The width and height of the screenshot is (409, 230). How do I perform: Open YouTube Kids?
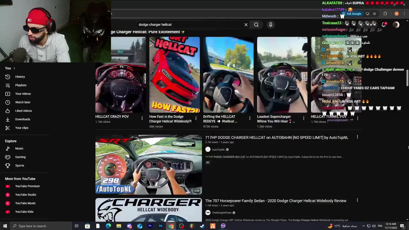click(x=24, y=212)
